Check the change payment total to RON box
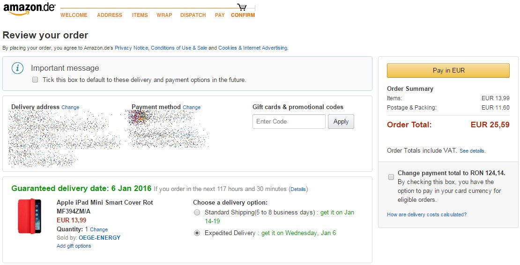The height and width of the screenshot is (265, 520). 391,177
